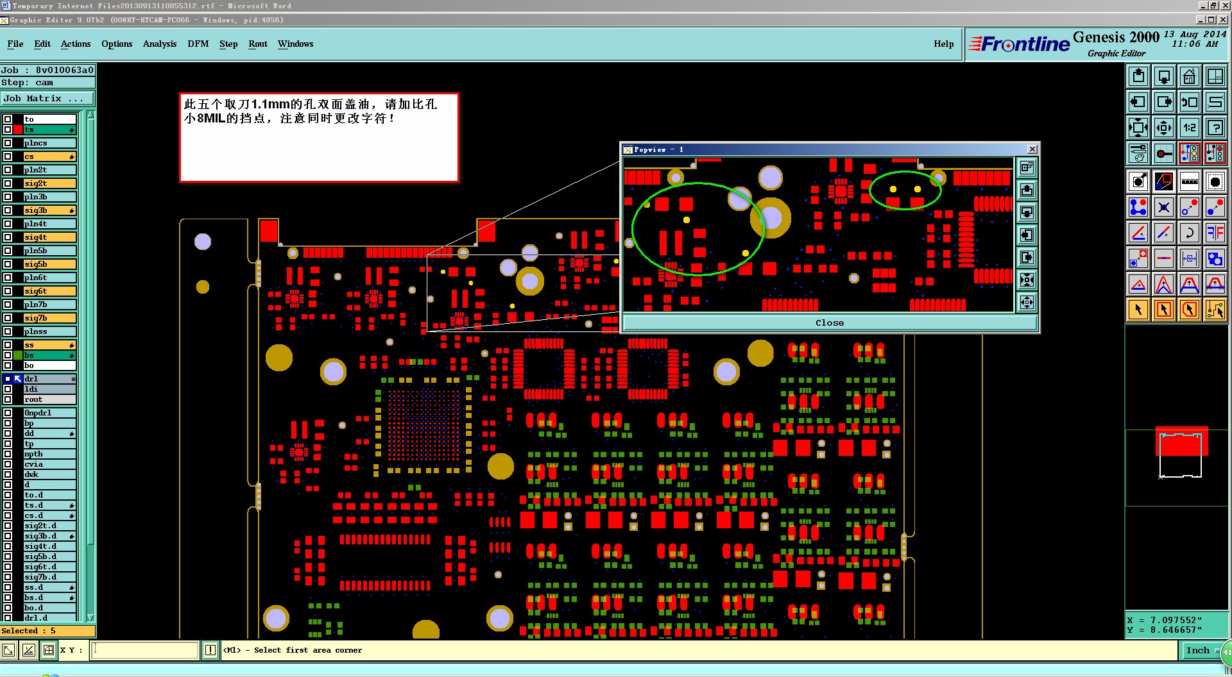Open the DFM menu

click(198, 44)
